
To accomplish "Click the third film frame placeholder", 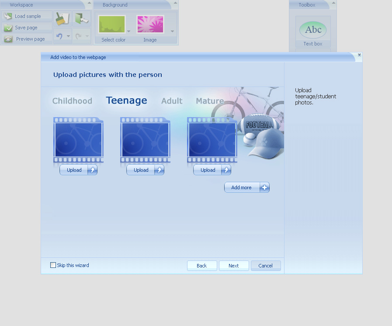I will [212, 140].
